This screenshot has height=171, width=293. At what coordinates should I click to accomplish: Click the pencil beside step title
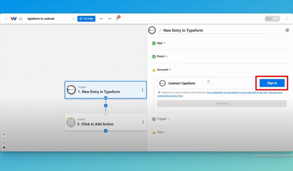[160, 30]
